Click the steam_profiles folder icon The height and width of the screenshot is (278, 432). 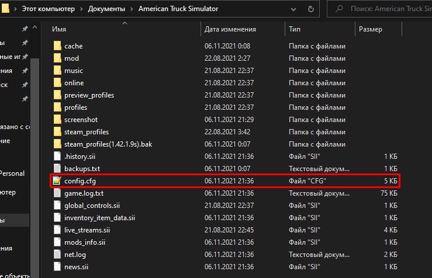click(57, 132)
